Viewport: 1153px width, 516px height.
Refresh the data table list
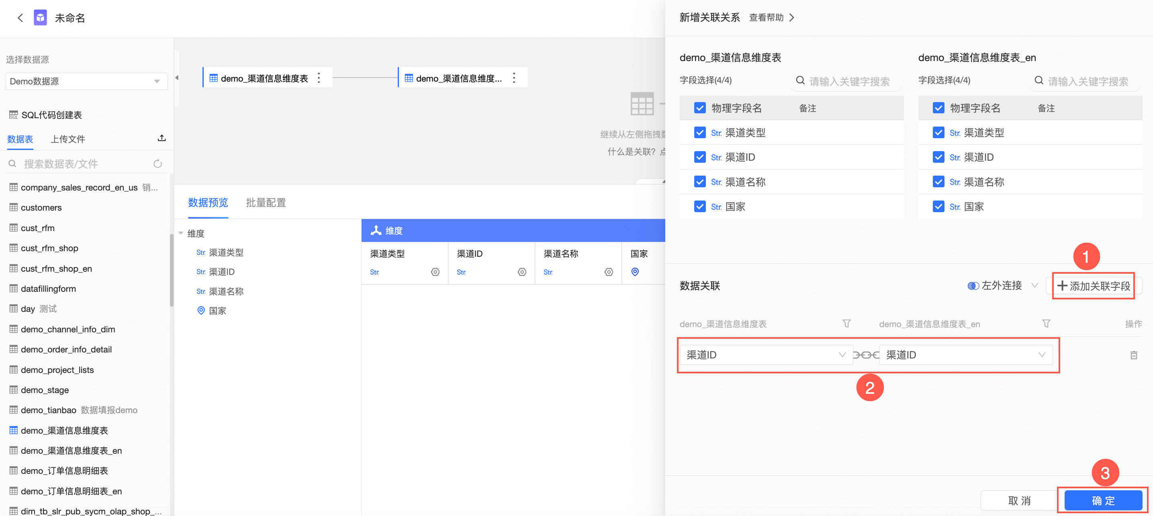[x=157, y=164]
